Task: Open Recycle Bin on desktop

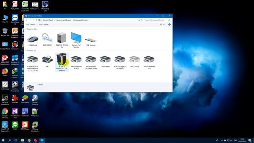Action: coord(5,32)
